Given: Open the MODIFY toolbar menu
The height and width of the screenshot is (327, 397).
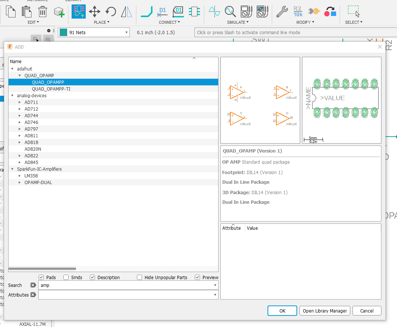Looking at the screenshot, I should [305, 22].
